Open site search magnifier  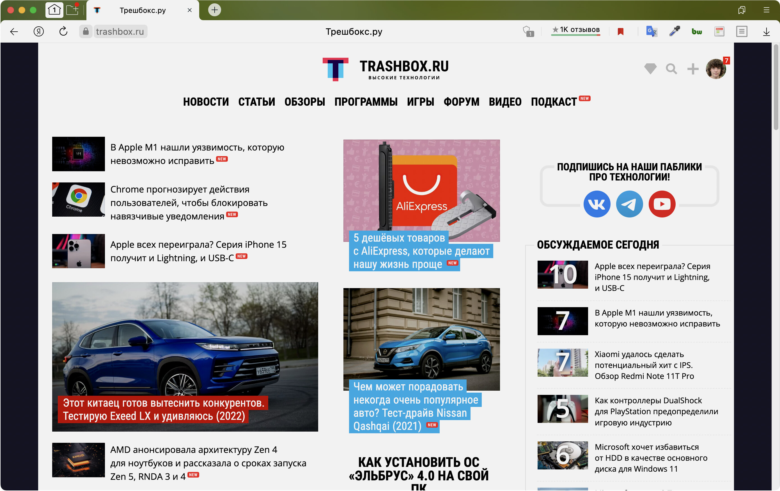pyautogui.click(x=671, y=69)
